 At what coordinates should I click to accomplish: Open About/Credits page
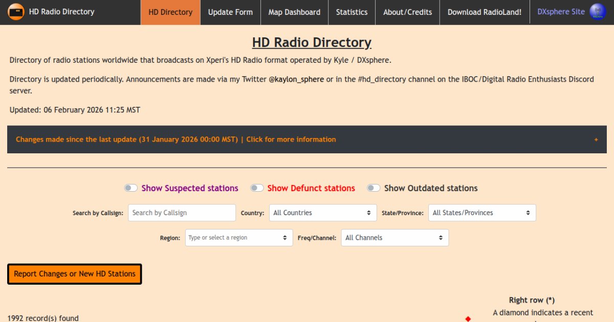pyautogui.click(x=407, y=12)
